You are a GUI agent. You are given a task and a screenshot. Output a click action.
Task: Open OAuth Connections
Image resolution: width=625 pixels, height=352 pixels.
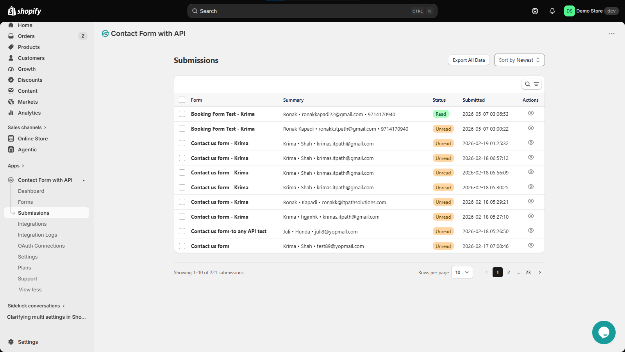[x=41, y=246]
